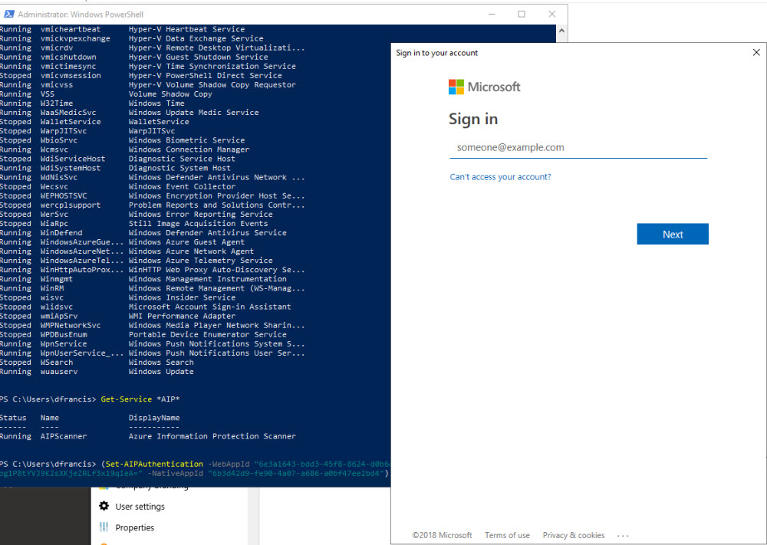Click the "Administrator: Windows PowerShell" title text
This screenshot has width=767, height=545.
point(81,14)
